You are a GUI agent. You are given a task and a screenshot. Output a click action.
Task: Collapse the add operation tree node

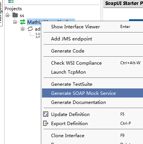click(x=22, y=29)
